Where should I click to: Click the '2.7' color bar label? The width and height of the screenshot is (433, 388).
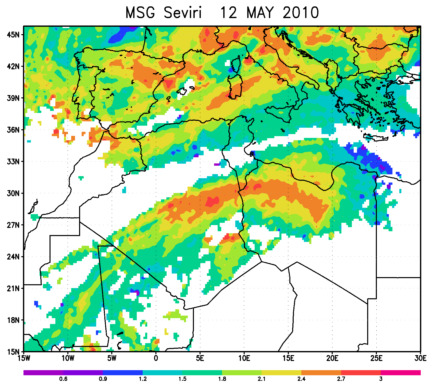pos(341,379)
